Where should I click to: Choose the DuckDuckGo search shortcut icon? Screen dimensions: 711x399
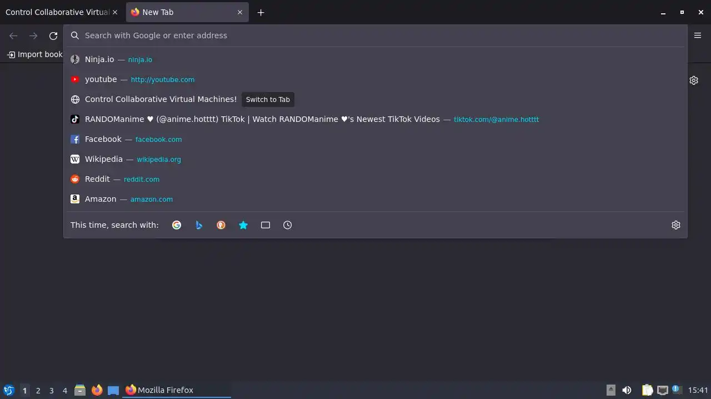click(x=221, y=225)
